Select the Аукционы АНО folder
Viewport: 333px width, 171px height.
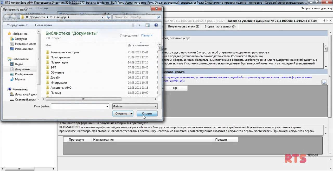[x=61, y=88]
